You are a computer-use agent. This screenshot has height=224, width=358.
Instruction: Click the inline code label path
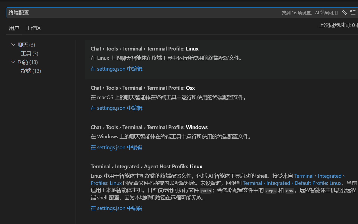pos(206,191)
